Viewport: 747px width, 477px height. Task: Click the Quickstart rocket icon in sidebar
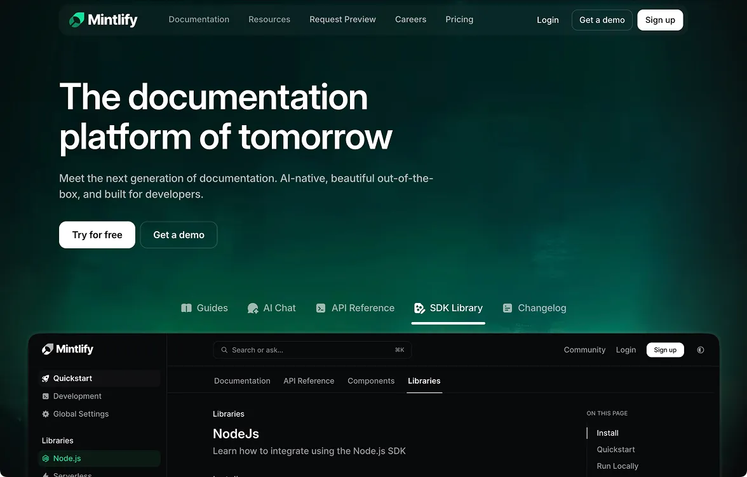pyautogui.click(x=46, y=378)
